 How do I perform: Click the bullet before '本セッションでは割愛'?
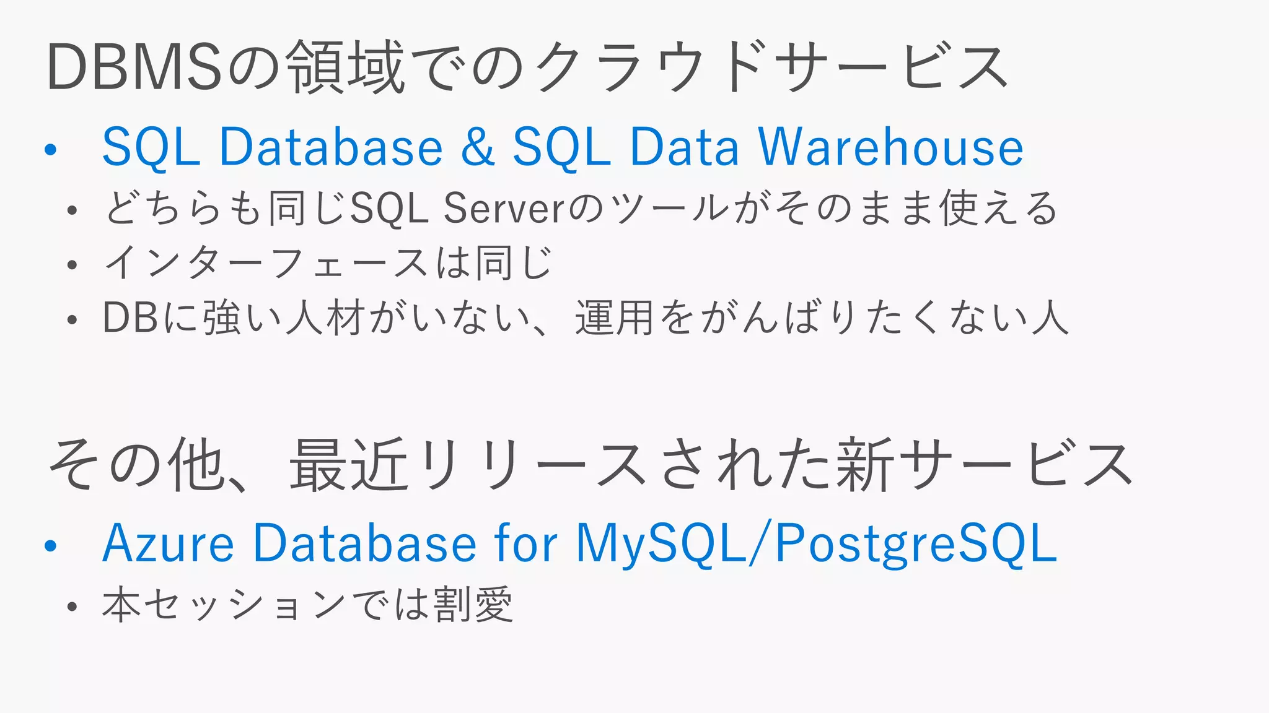[x=72, y=607]
